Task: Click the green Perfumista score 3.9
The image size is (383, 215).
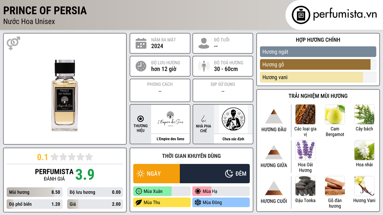Action: [85, 175]
